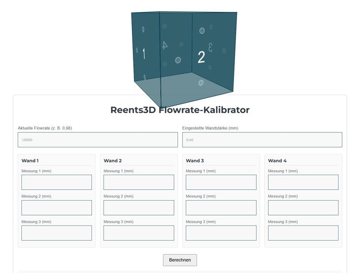Click the 'Reents3D Flowrate-Kalibrator' title
Viewport: 364px width, 273px height.
point(180,110)
